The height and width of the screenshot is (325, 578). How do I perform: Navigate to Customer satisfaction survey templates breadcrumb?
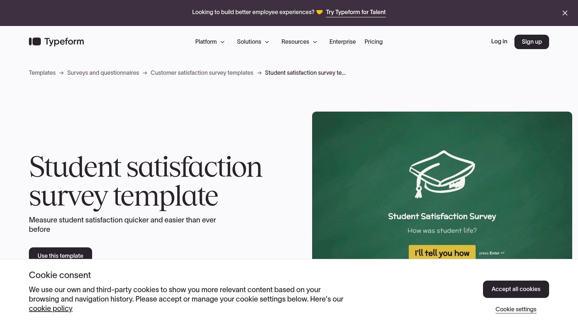pyautogui.click(x=202, y=73)
